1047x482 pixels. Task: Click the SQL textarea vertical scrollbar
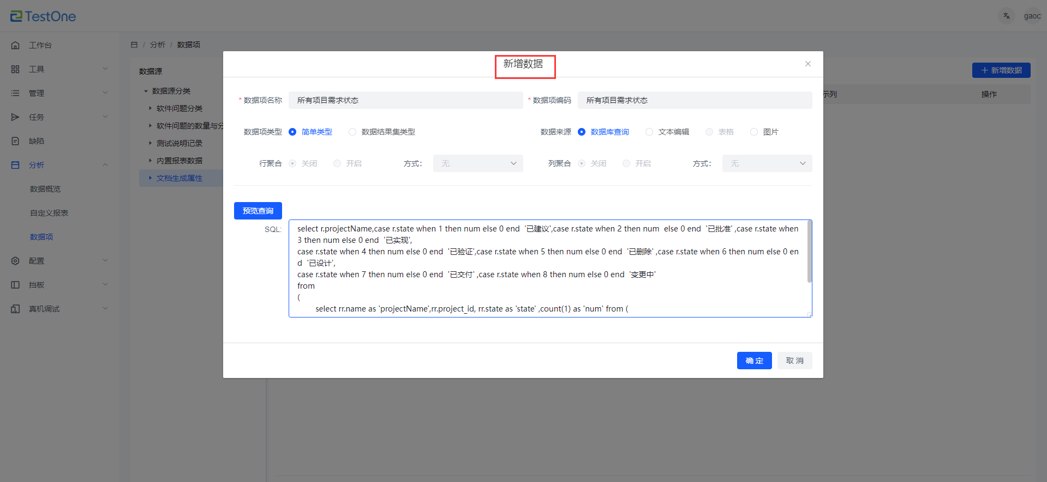809,252
